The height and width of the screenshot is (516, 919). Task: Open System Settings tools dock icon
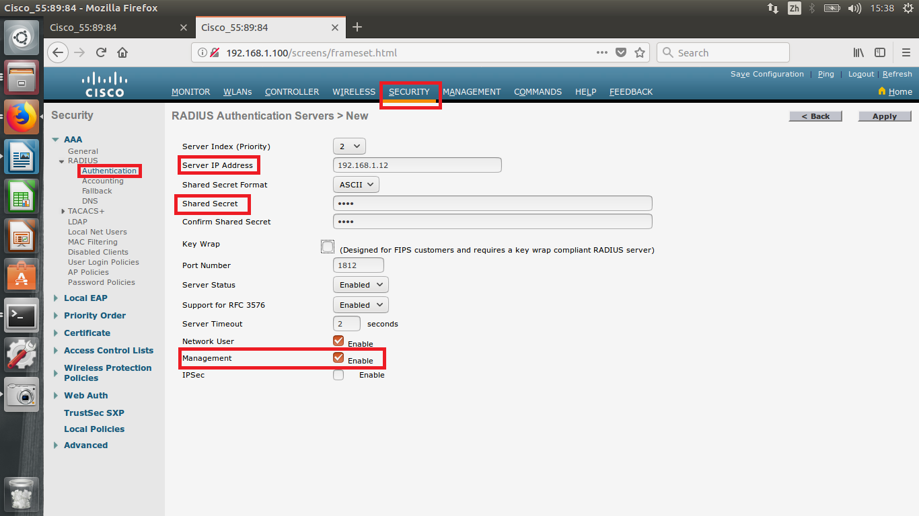[x=22, y=355]
